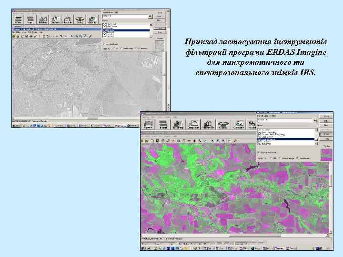The width and height of the screenshot is (343, 257).
Task: Select the eraser icon in color viewer toolbar
Action: tap(168, 141)
